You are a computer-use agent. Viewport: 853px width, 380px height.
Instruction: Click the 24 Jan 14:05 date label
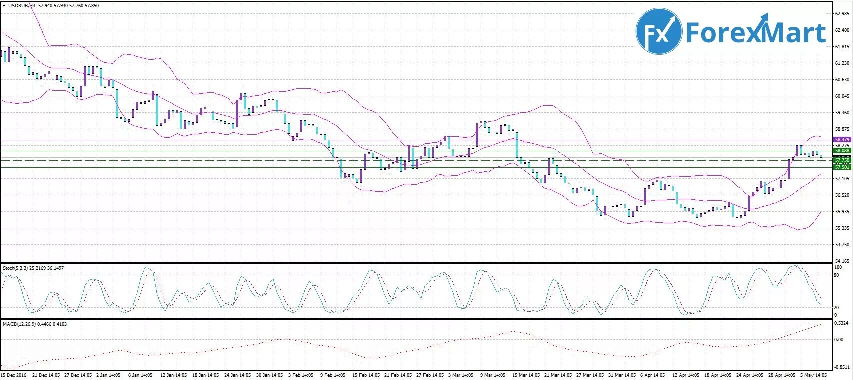[238, 375]
